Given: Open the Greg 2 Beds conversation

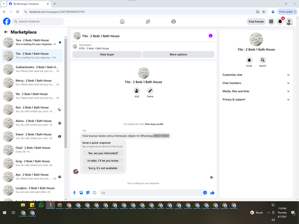Looking at the screenshot, I should pos(32,163).
